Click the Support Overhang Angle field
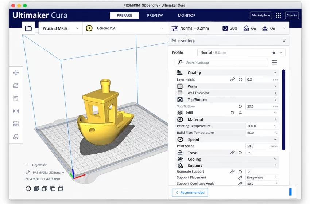310x204 pixels. [262, 184]
